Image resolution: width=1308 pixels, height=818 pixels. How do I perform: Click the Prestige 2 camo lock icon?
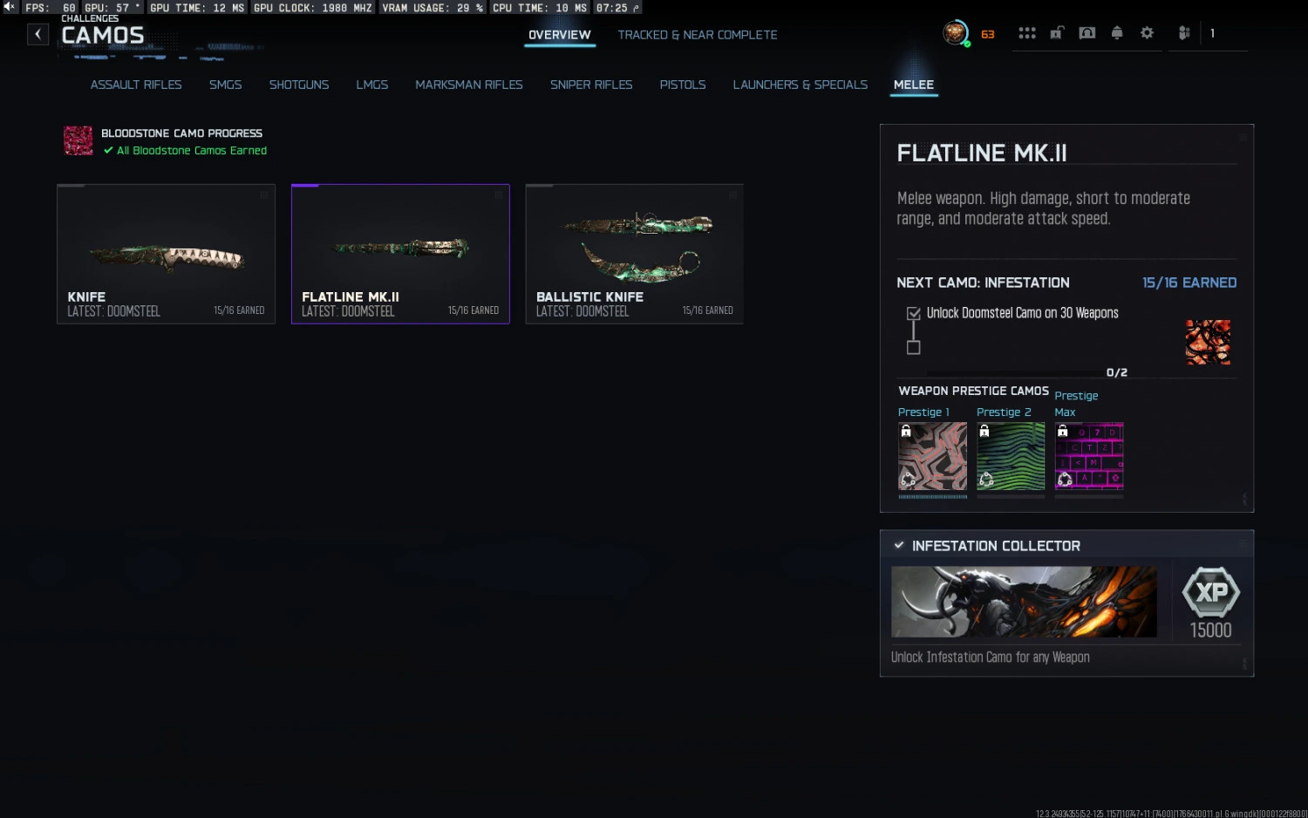984,431
